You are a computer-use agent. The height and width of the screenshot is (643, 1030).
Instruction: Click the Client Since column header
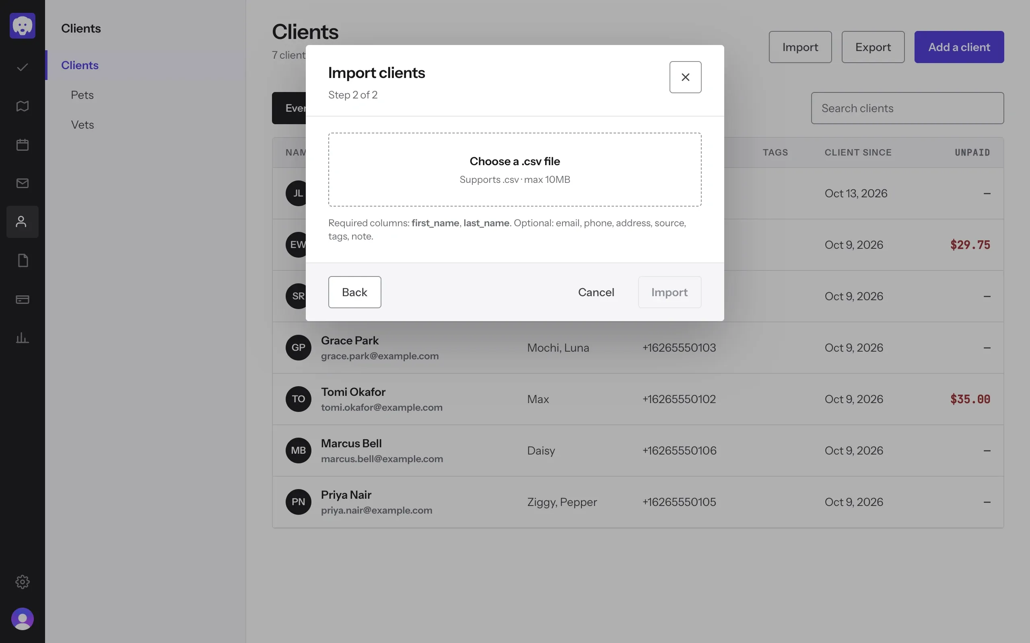[858, 152]
